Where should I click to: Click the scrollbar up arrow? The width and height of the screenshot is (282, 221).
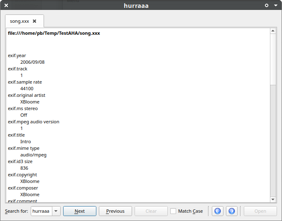(273, 31)
